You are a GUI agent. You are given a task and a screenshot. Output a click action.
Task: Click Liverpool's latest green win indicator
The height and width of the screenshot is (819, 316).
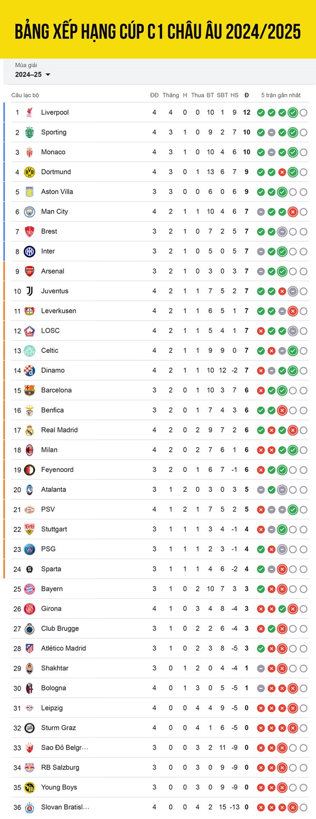(x=293, y=112)
